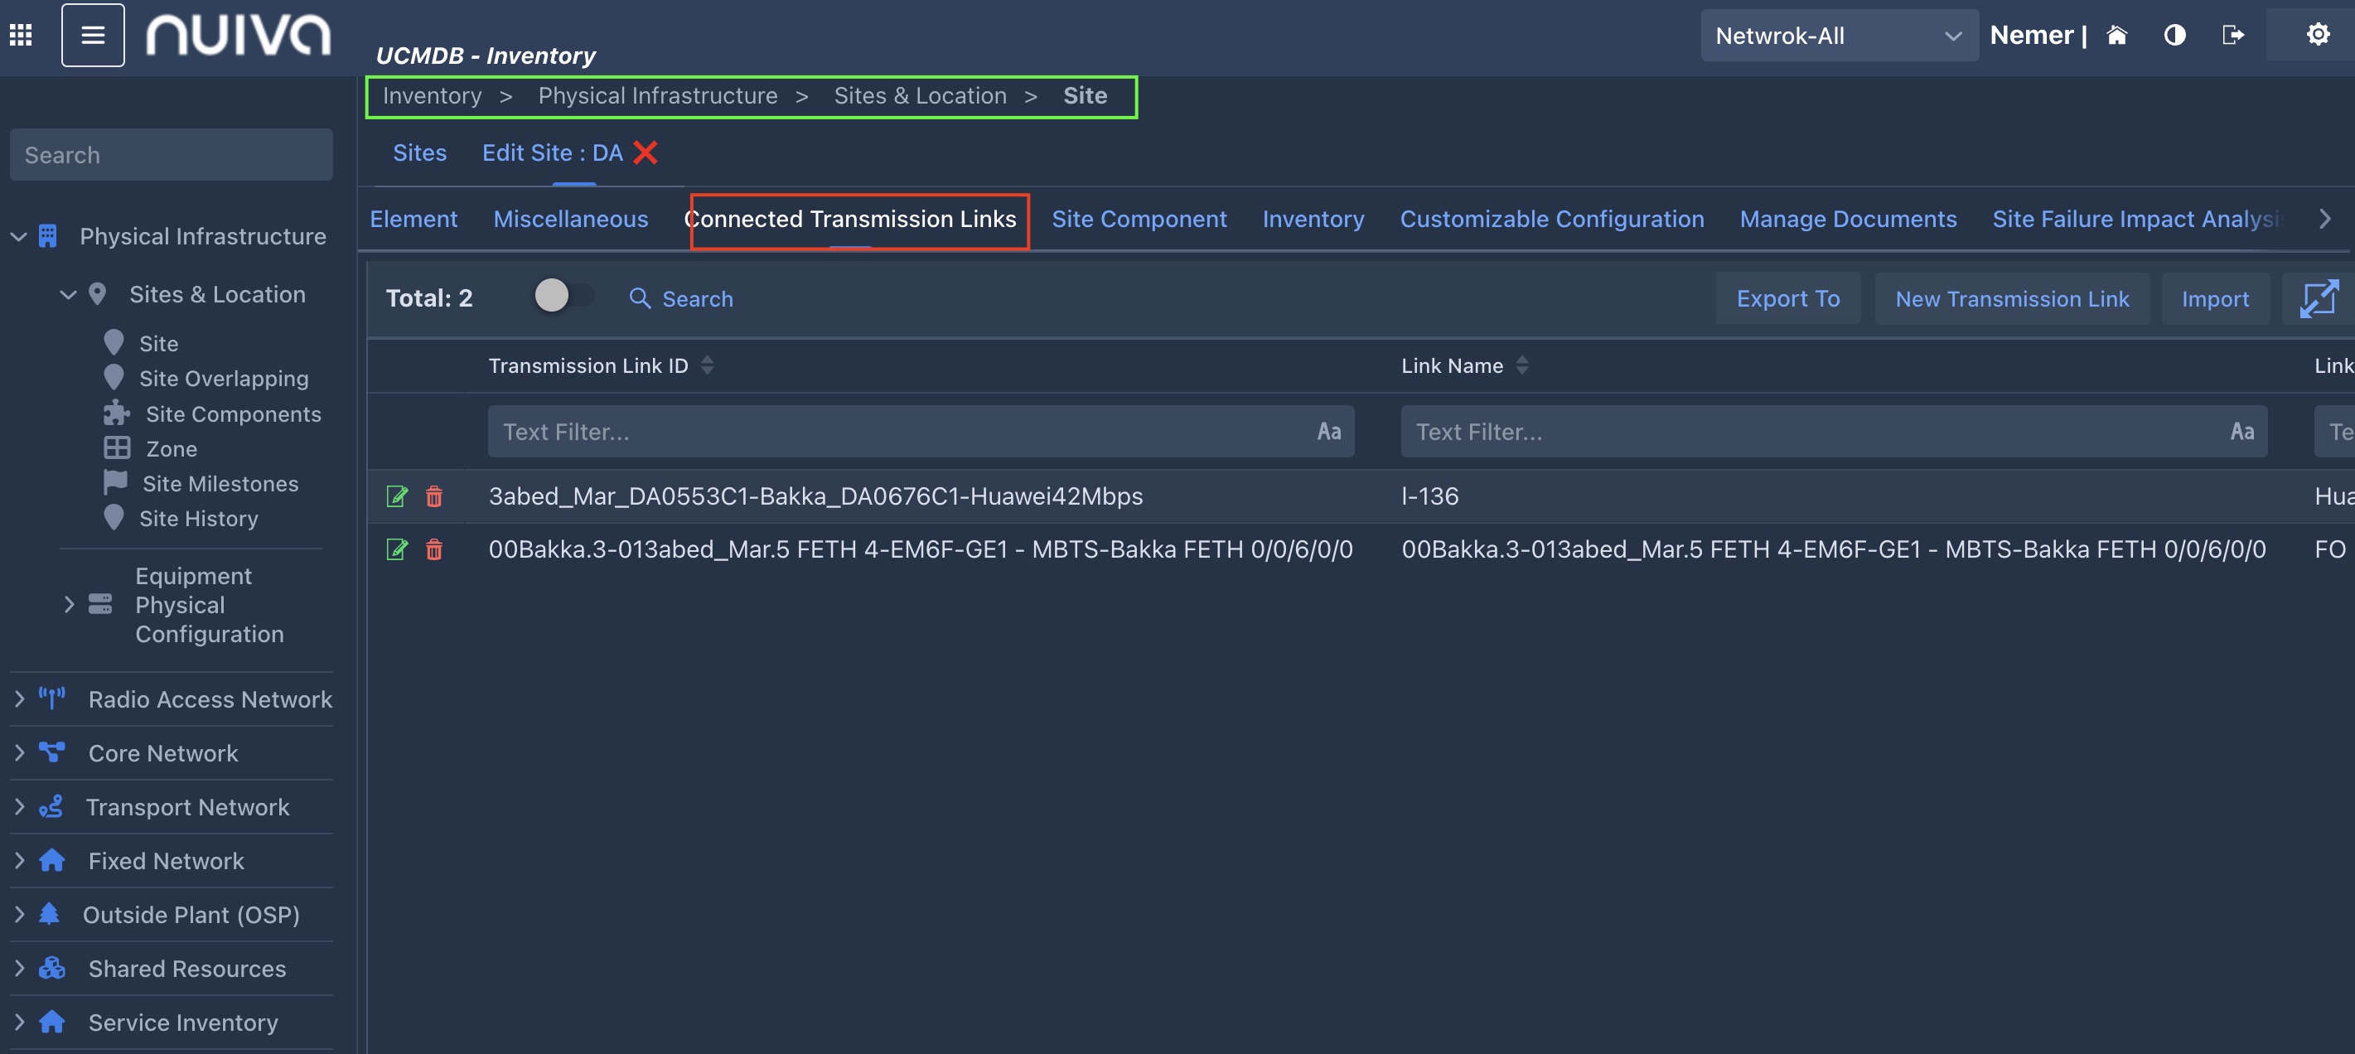
Task: Open the apps grid launcher icon
Action: 21,35
